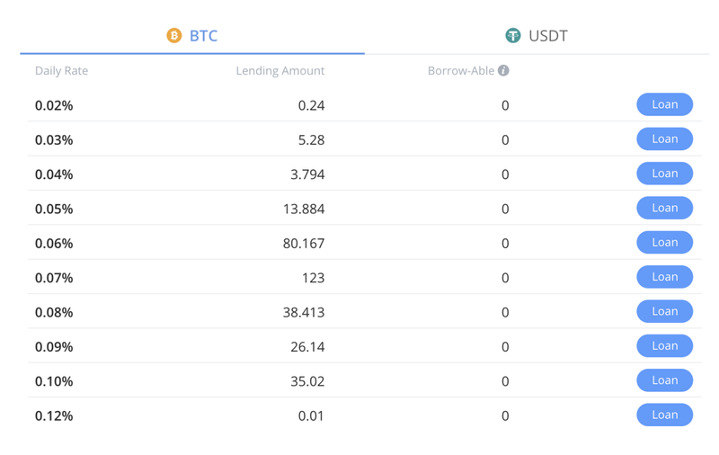Click the Daily Rate column header
The height and width of the screenshot is (455, 719).
tap(61, 71)
